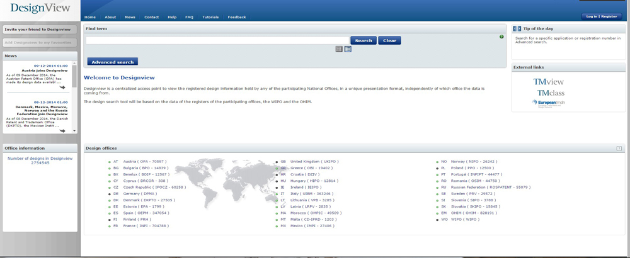Click Invite your friend to Designview
630x258 pixels.
[x=39, y=30]
